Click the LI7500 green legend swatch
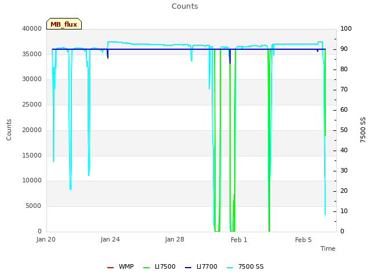Image resolution: width=371 pixels, height=278 pixels. click(147, 268)
